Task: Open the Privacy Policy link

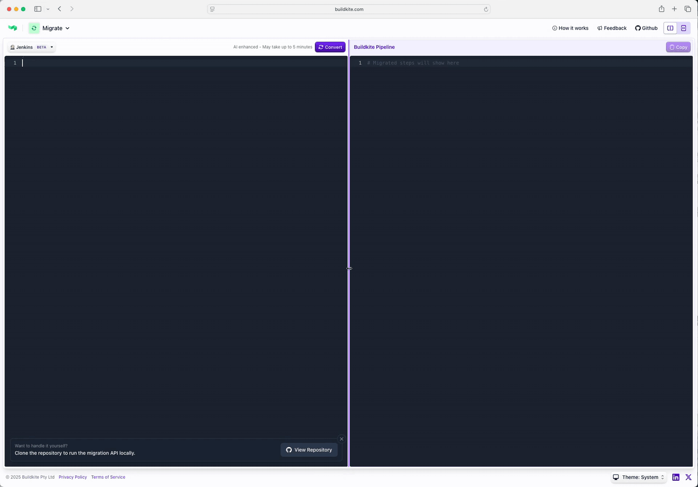Action: 73,477
